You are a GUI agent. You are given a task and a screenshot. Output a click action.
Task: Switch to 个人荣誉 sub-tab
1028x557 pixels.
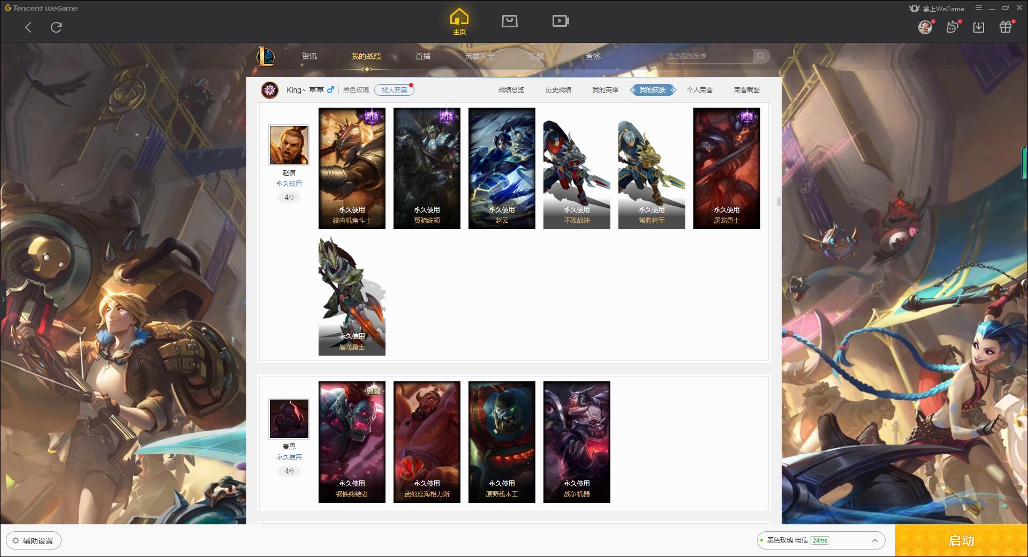(x=700, y=90)
